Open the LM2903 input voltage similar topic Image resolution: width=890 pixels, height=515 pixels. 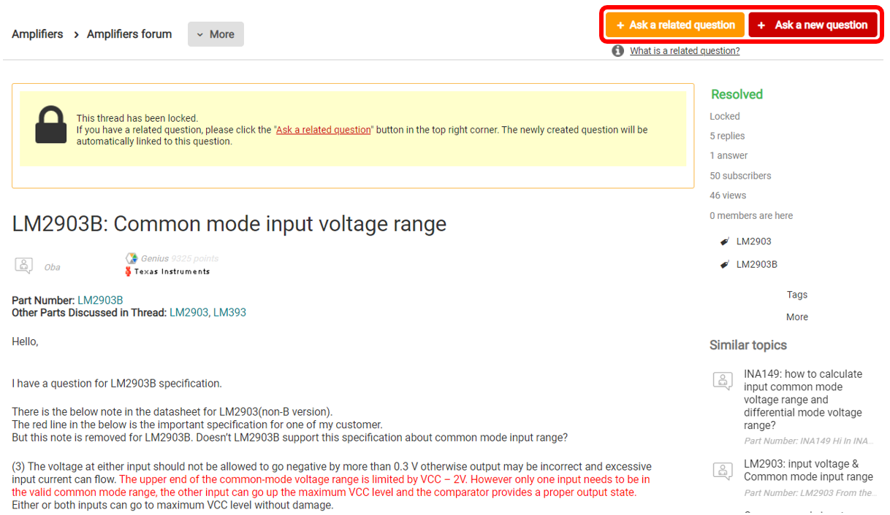click(x=808, y=471)
